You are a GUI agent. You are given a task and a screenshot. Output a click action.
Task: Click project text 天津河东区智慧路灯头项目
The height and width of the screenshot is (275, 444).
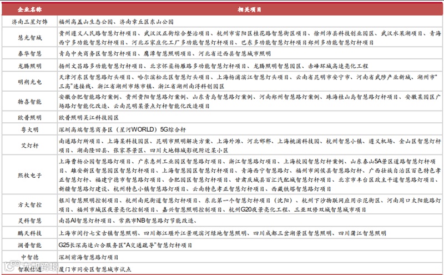[95, 77]
